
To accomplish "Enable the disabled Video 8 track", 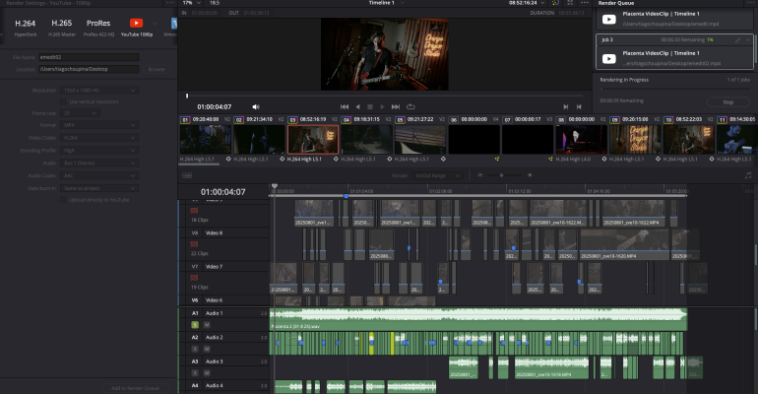I will point(194,244).
